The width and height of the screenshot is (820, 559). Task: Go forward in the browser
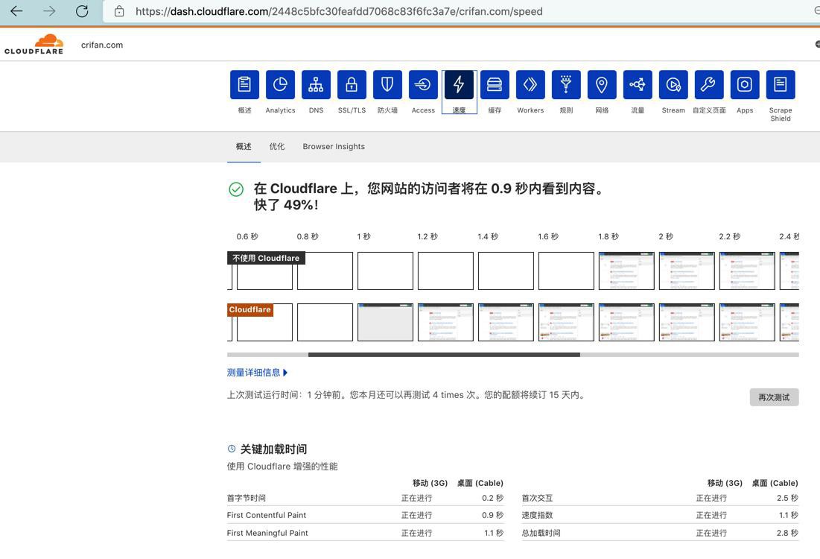49,11
